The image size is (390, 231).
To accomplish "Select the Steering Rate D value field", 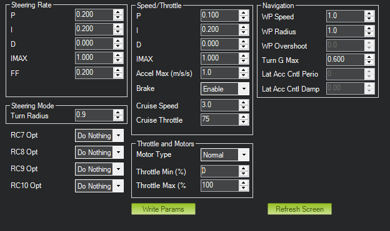I will (x=94, y=44).
